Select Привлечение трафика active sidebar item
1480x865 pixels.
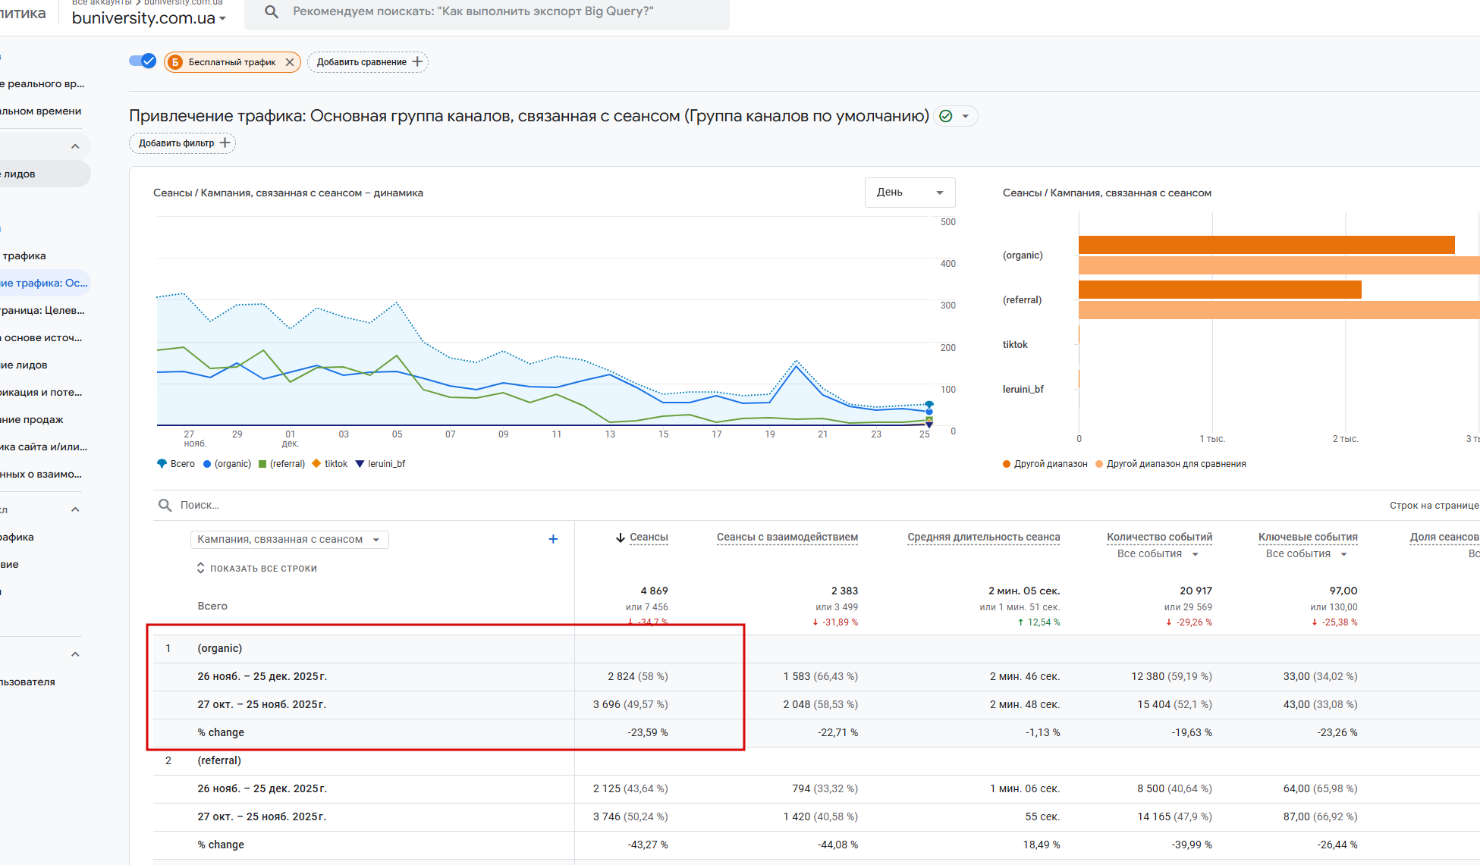click(44, 283)
